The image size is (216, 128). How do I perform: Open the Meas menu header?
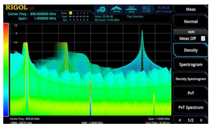[191, 9]
